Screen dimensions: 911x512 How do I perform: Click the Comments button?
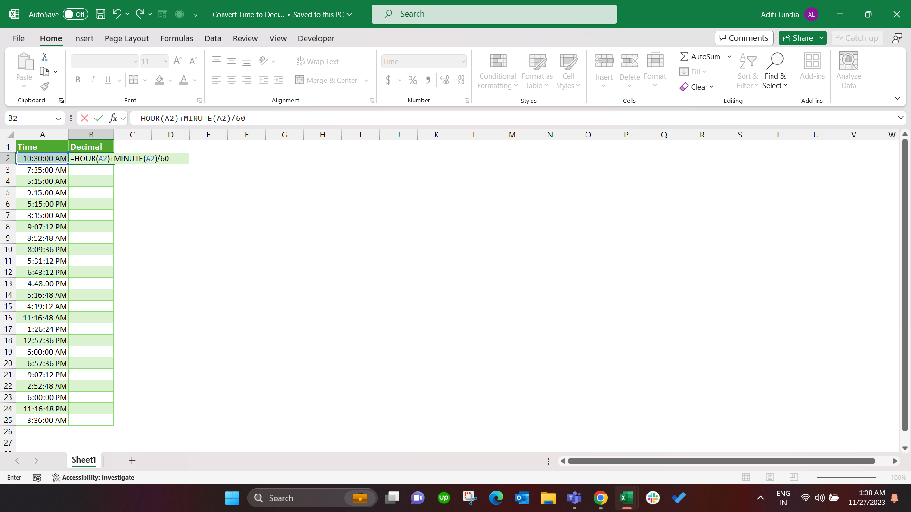point(744,38)
